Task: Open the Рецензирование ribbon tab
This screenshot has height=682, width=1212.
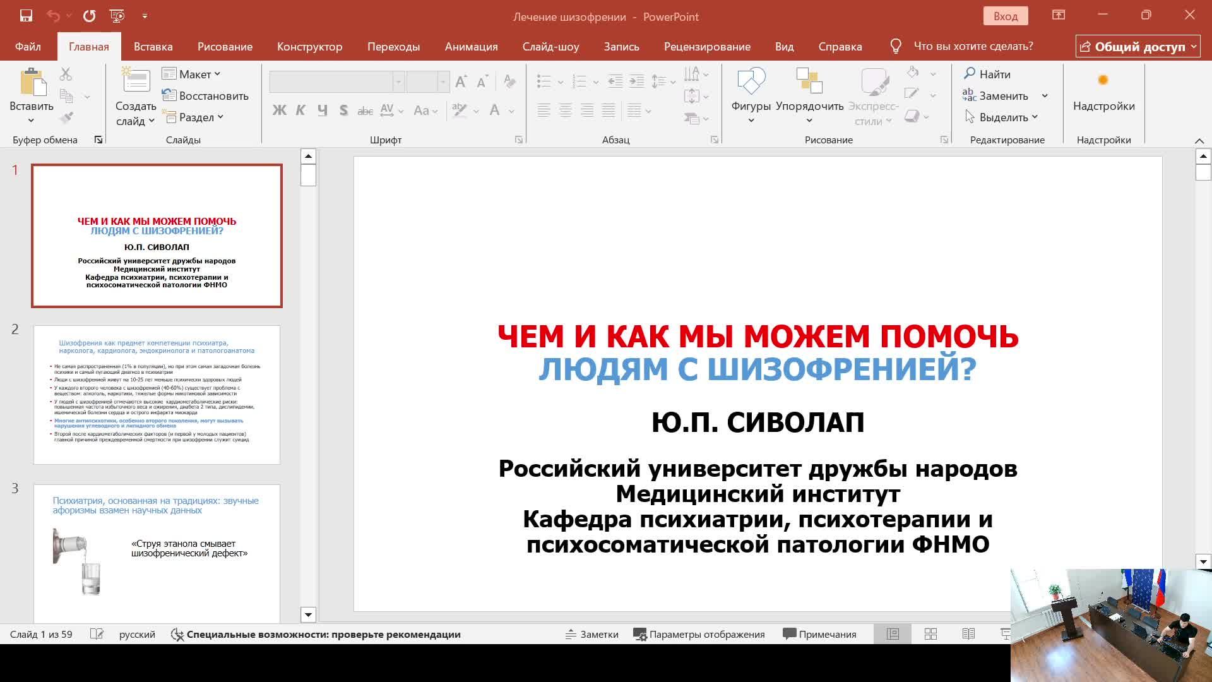Action: 707,46
